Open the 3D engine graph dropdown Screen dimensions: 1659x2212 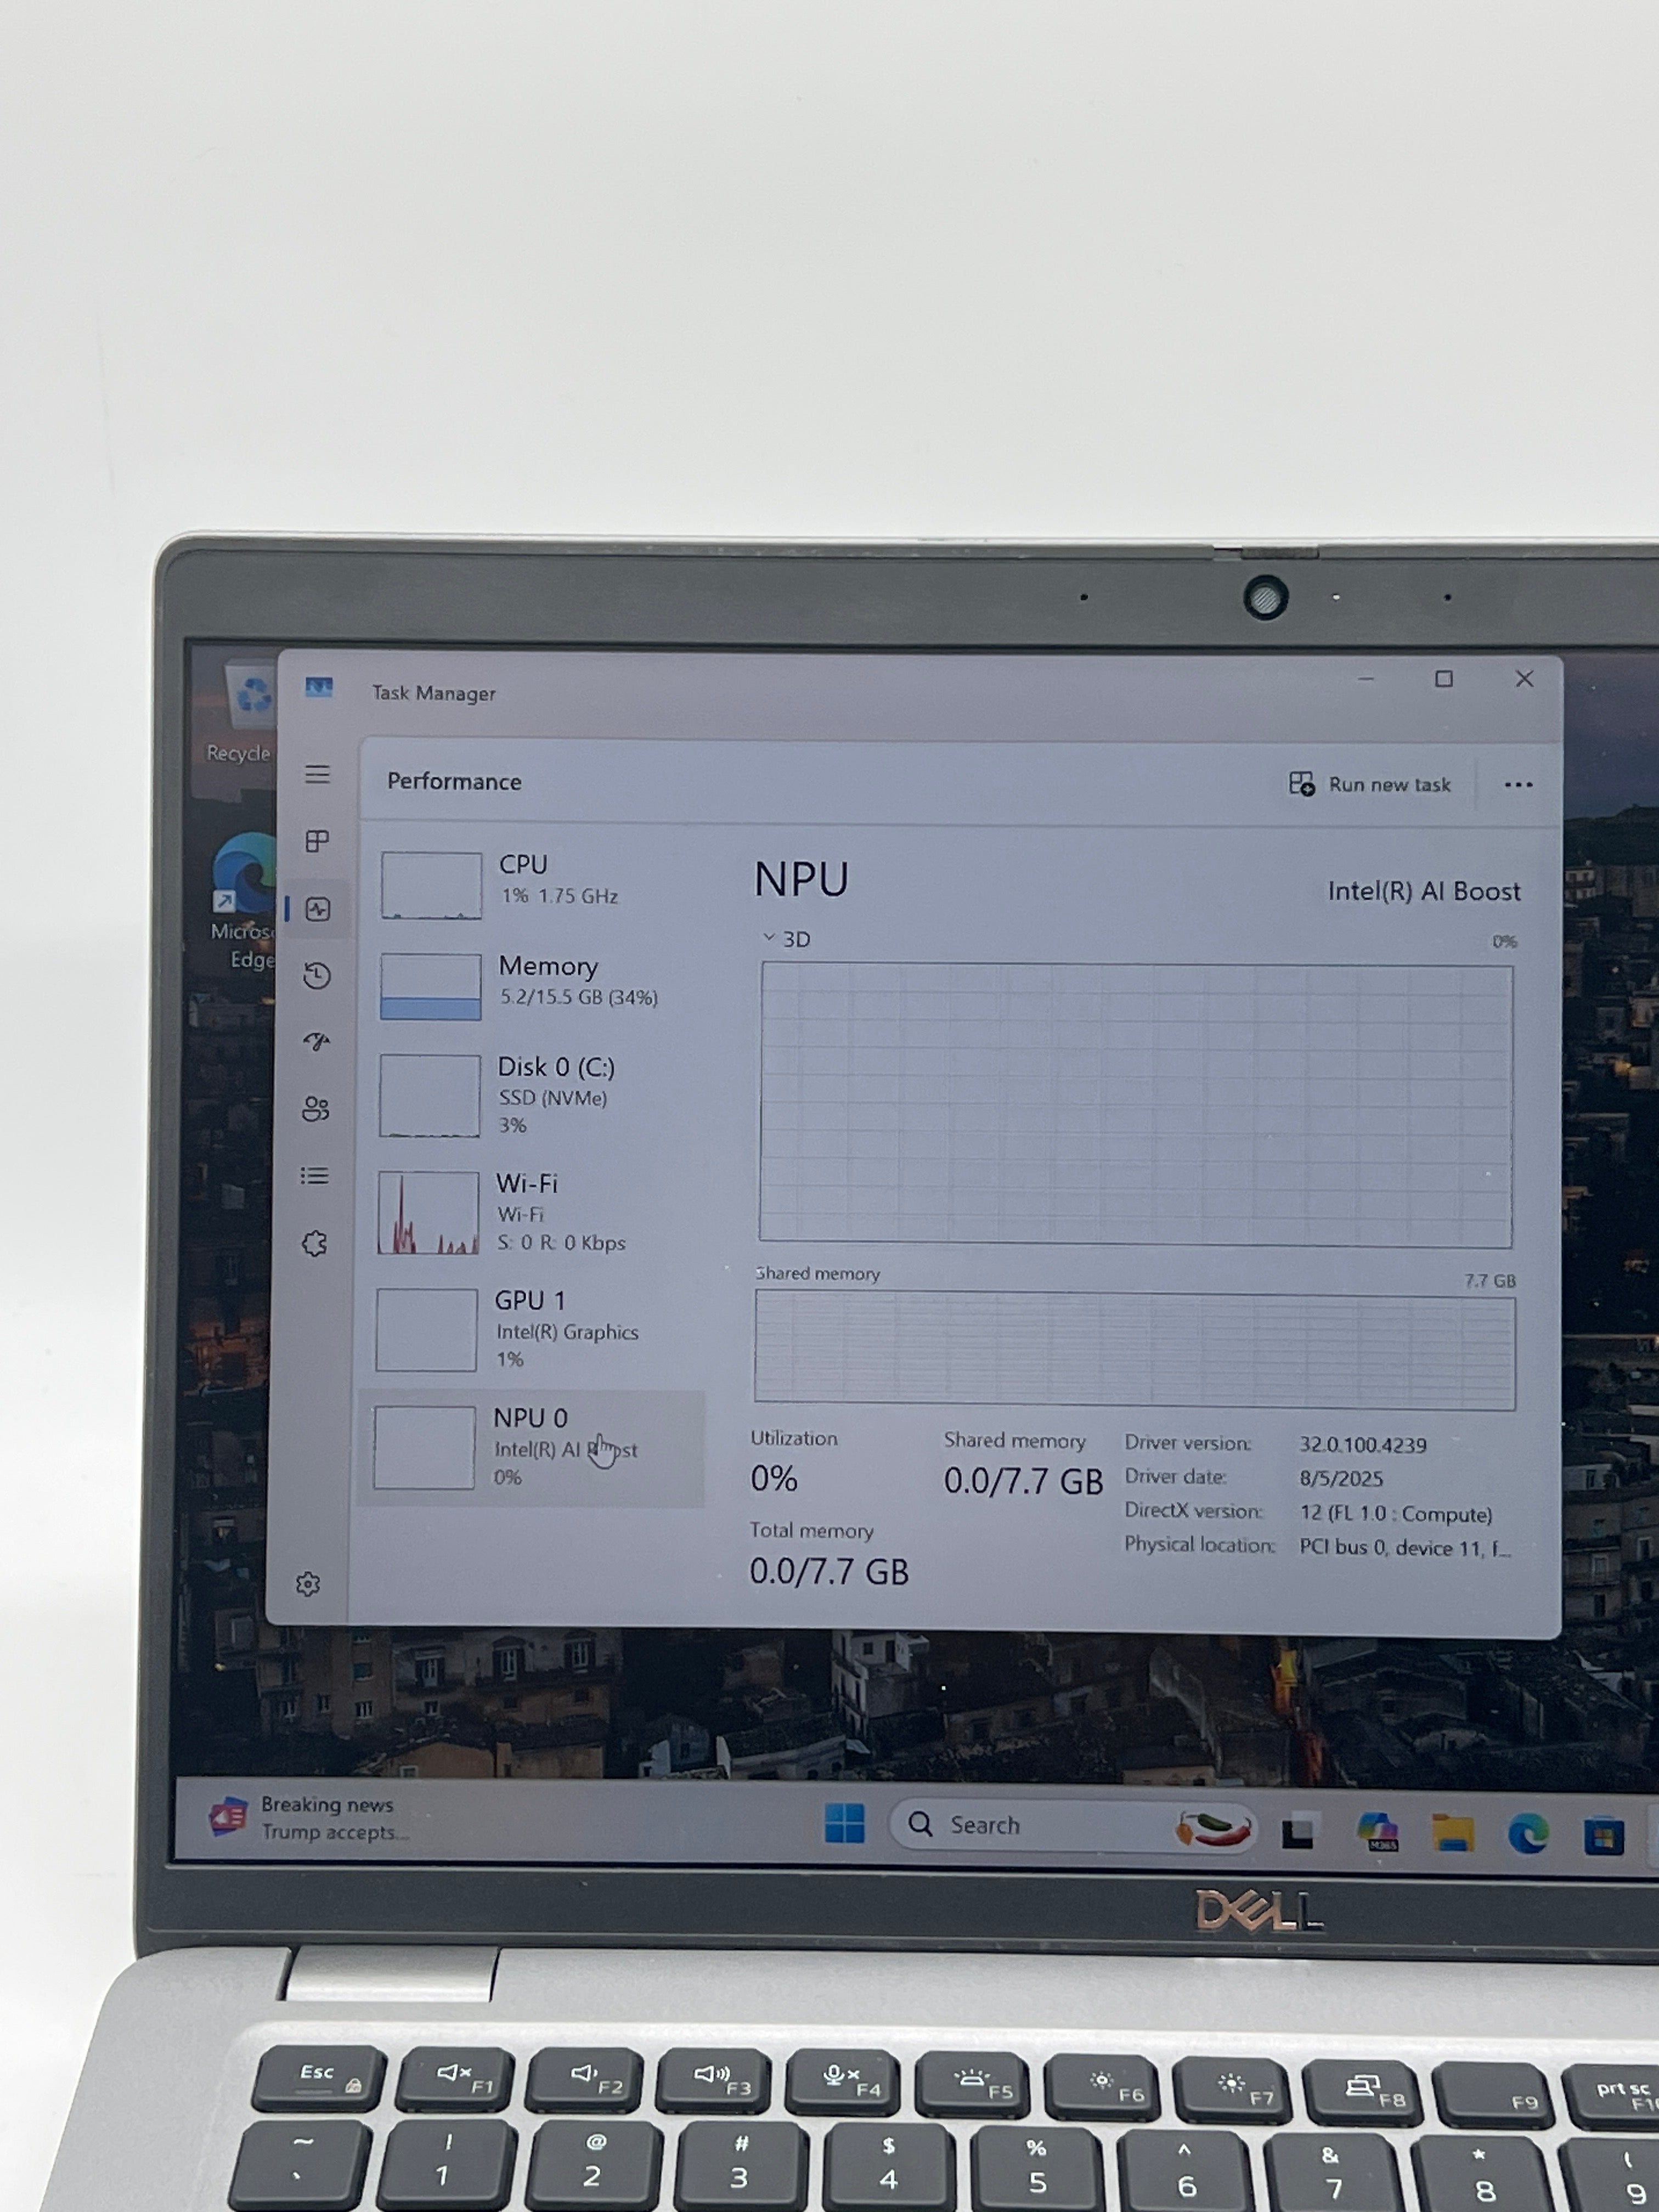click(x=787, y=939)
